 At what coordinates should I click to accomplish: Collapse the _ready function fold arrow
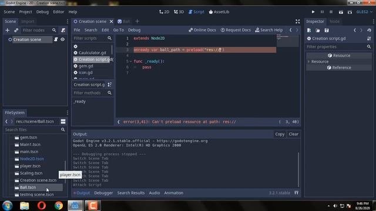[130, 62]
